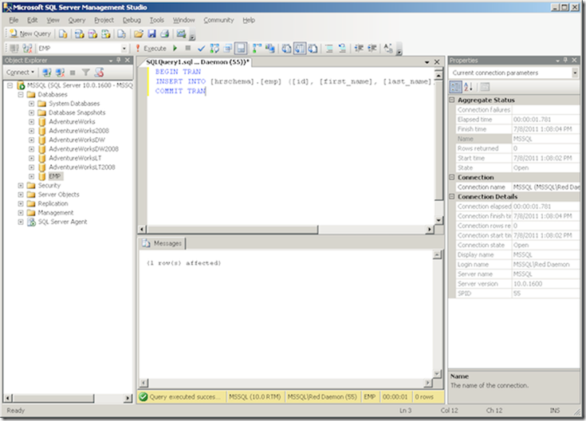Select the Replication folder
Image resolution: width=586 pixels, height=421 pixels.
tap(53, 203)
